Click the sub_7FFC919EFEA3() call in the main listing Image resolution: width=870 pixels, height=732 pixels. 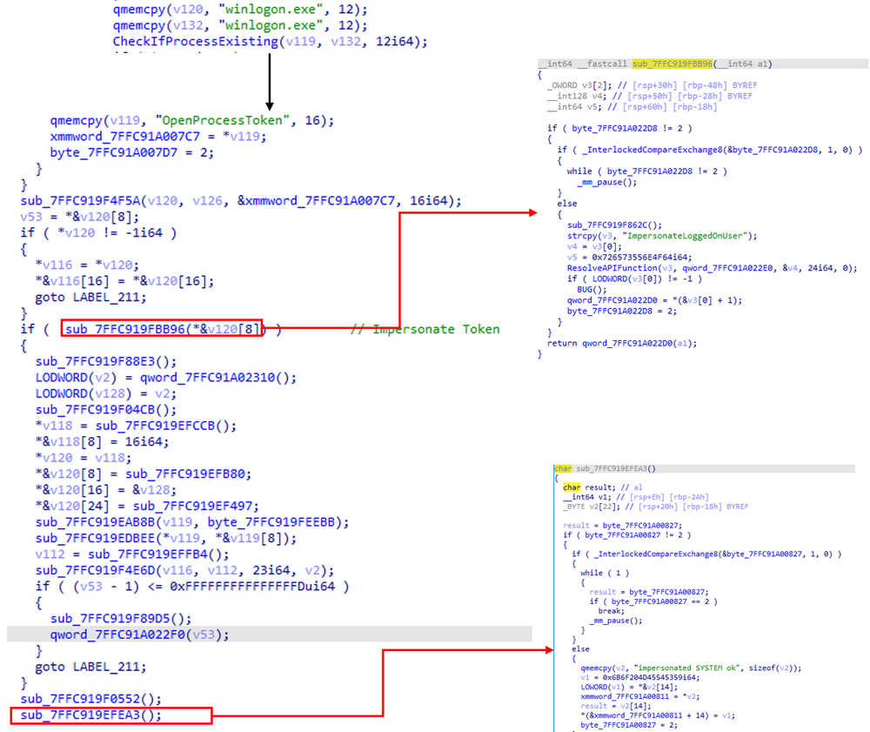(91, 715)
